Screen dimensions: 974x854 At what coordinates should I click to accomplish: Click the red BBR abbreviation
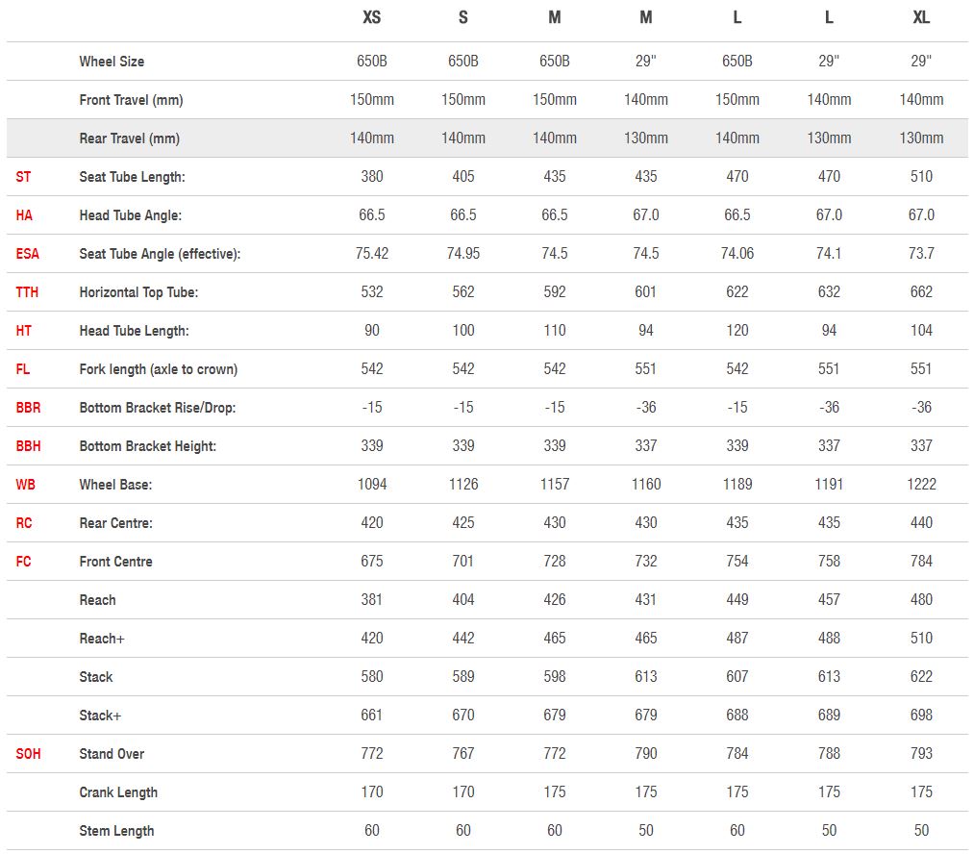[28, 408]
